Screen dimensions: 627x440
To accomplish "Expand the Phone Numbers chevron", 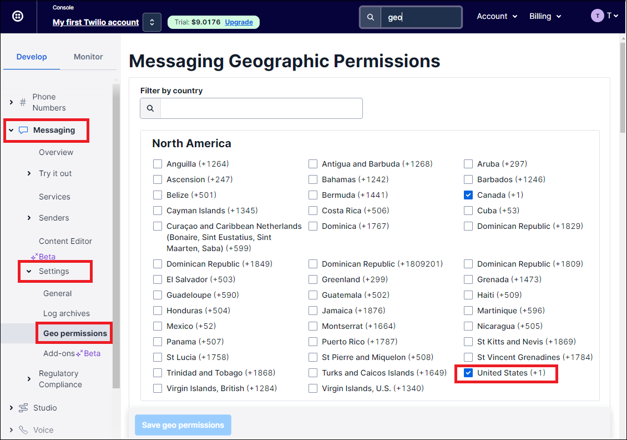I will [x=11, y=102].
